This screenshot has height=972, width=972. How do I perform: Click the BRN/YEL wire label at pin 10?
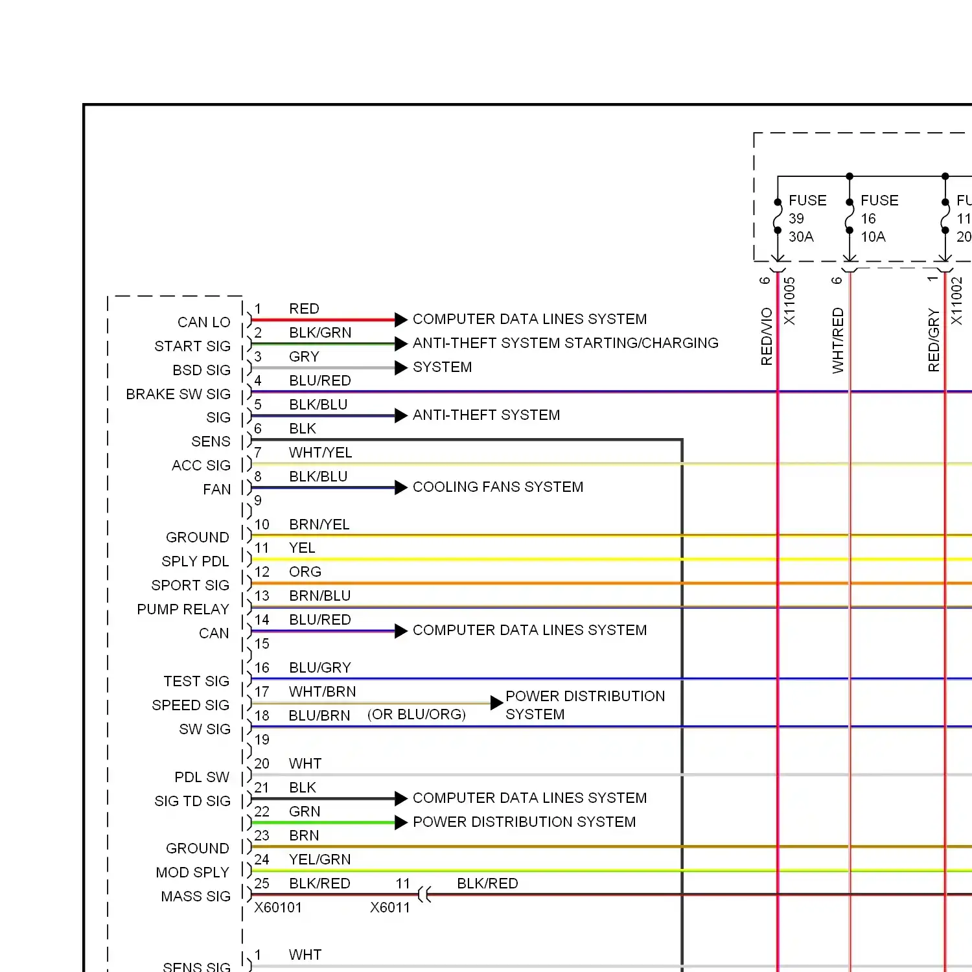319,524
